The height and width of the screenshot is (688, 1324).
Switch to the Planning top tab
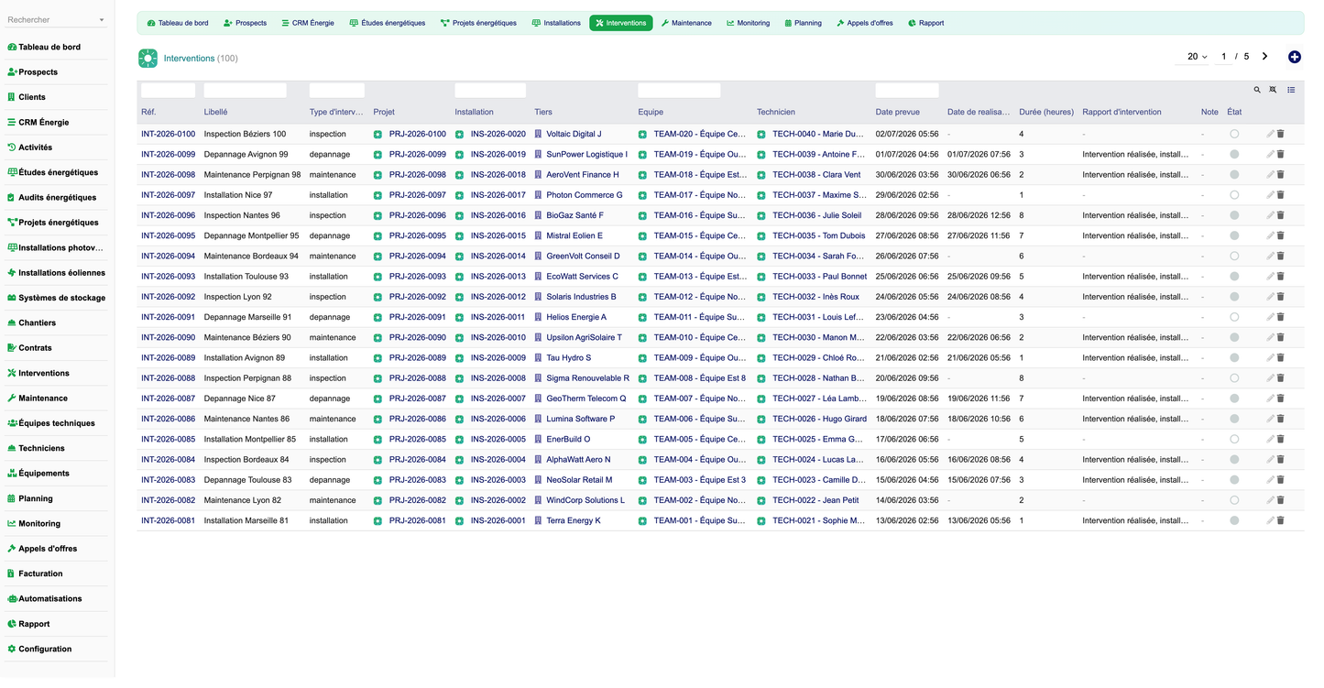point(804,23)
